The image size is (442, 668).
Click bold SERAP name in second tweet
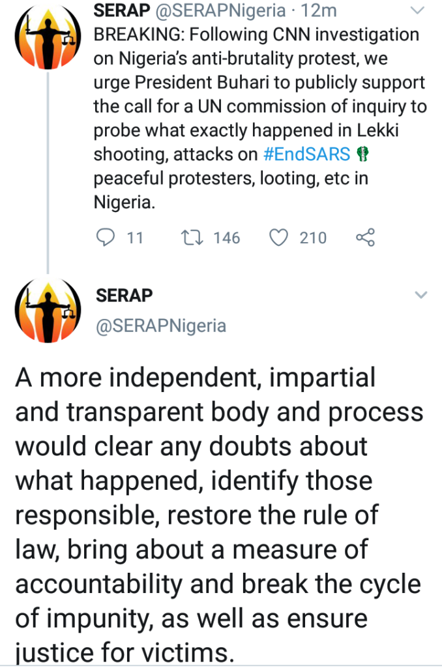click(124, 296)
